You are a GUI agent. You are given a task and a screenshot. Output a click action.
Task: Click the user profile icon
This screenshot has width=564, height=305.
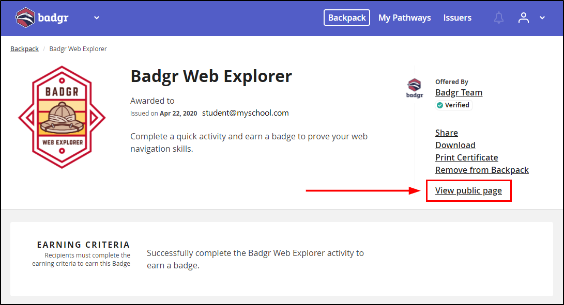point(523,18)
